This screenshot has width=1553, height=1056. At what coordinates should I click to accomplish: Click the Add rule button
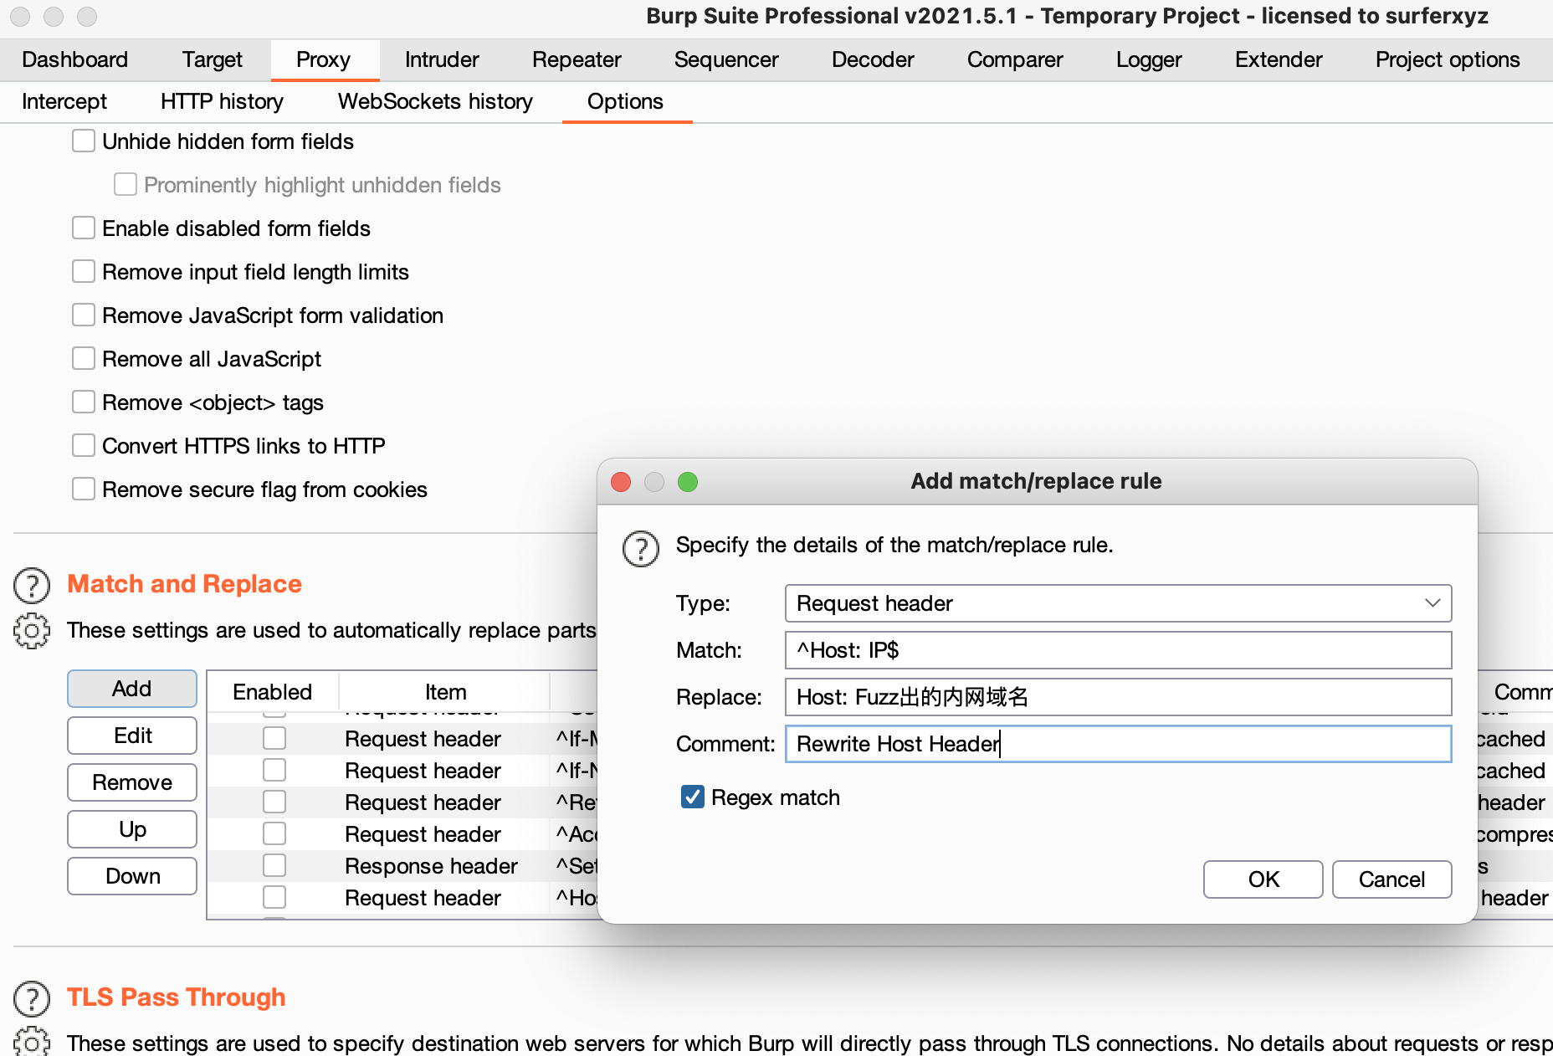click(x=132, y=689)
